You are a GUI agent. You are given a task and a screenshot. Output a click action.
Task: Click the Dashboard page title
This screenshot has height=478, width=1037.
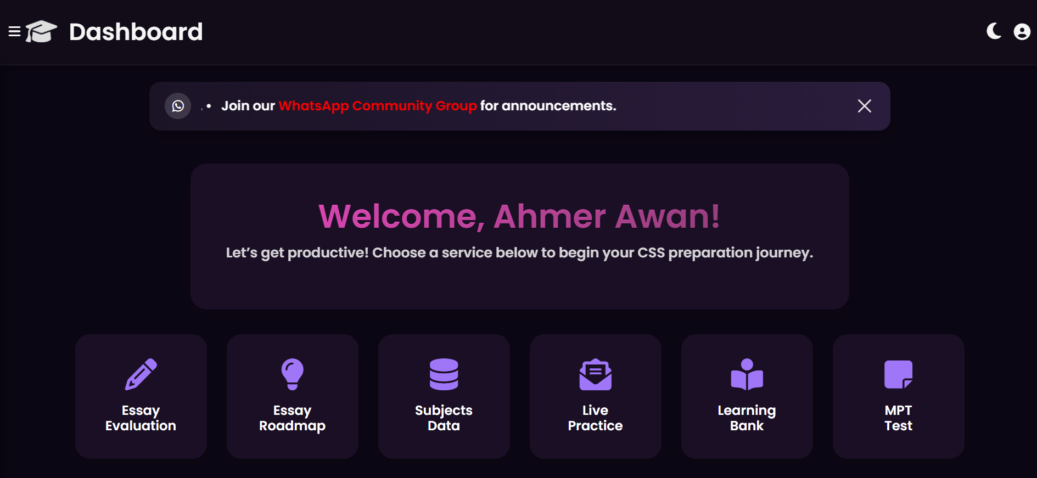136,32
